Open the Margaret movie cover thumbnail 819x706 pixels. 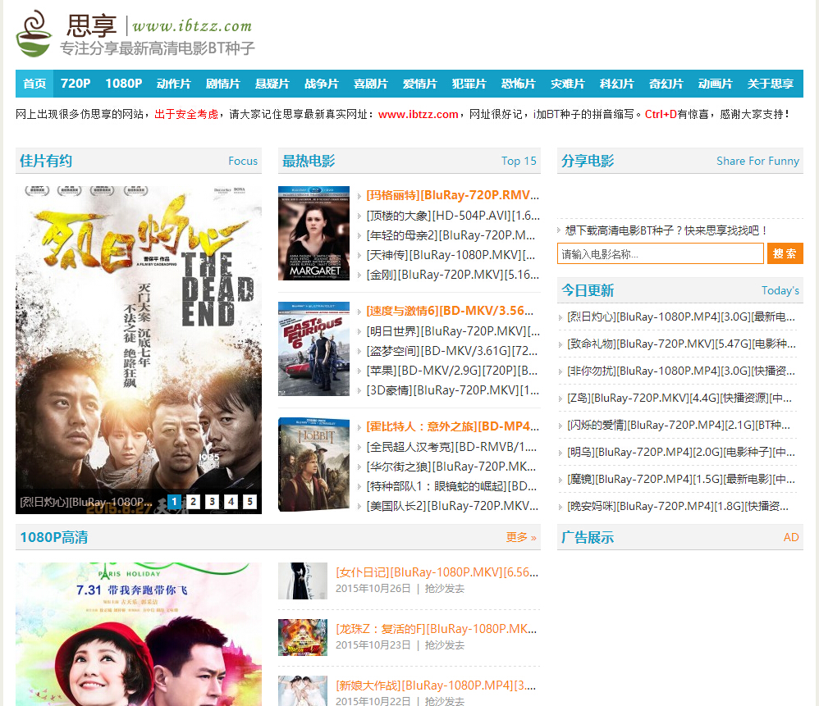point(314,233)
